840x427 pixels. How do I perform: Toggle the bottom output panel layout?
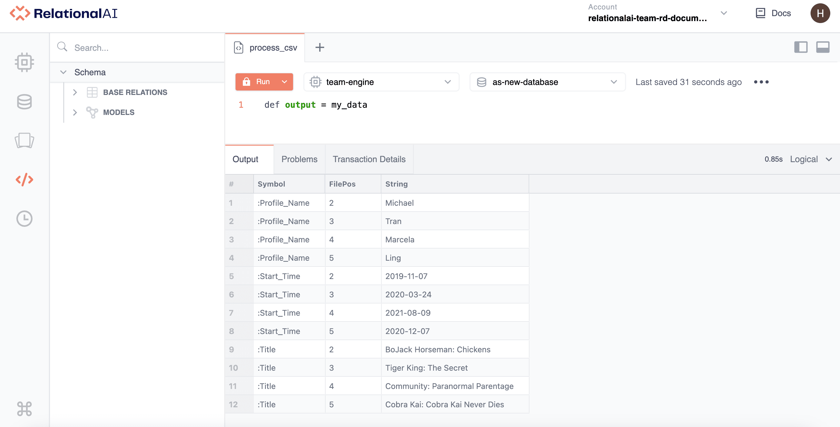point(822,47)
